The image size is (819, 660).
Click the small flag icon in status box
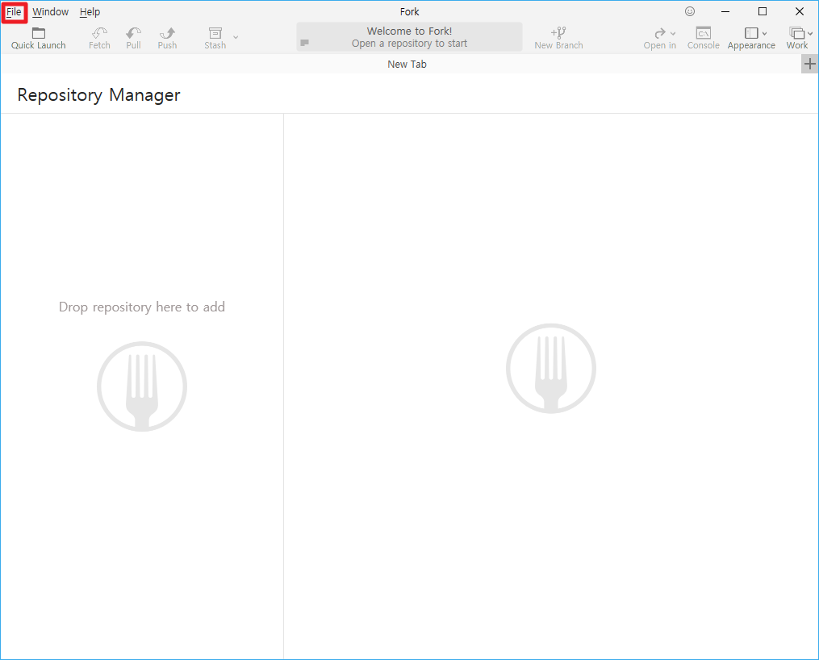304,43
